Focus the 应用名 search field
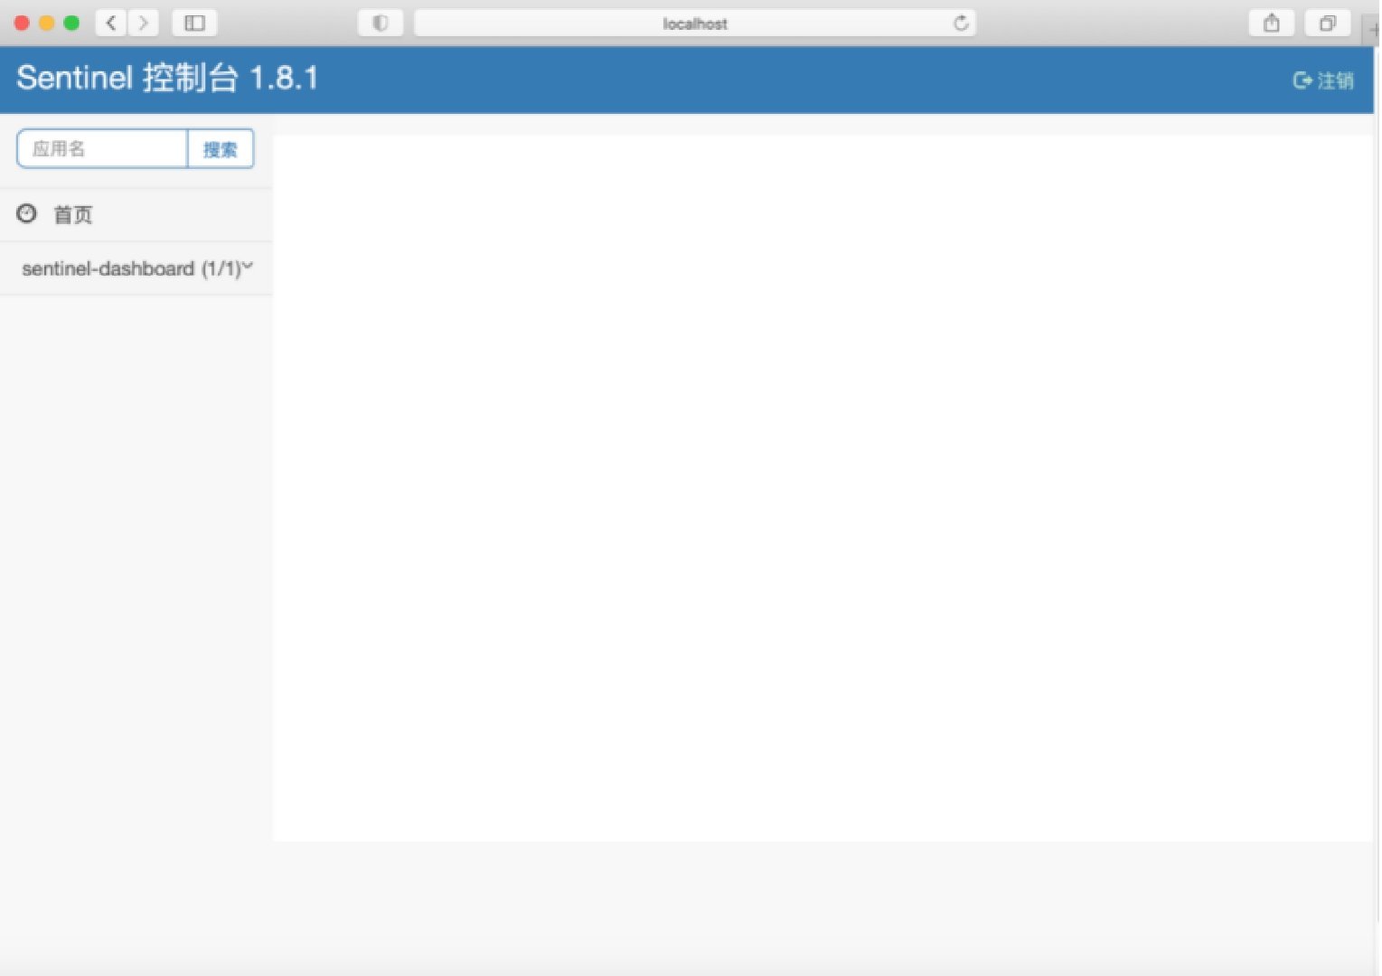 102,149
